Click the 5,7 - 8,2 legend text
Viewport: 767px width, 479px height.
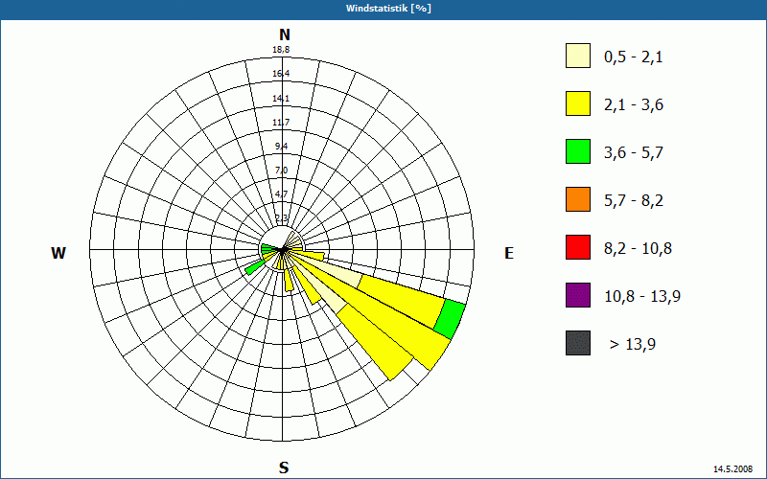coord(634,201)
